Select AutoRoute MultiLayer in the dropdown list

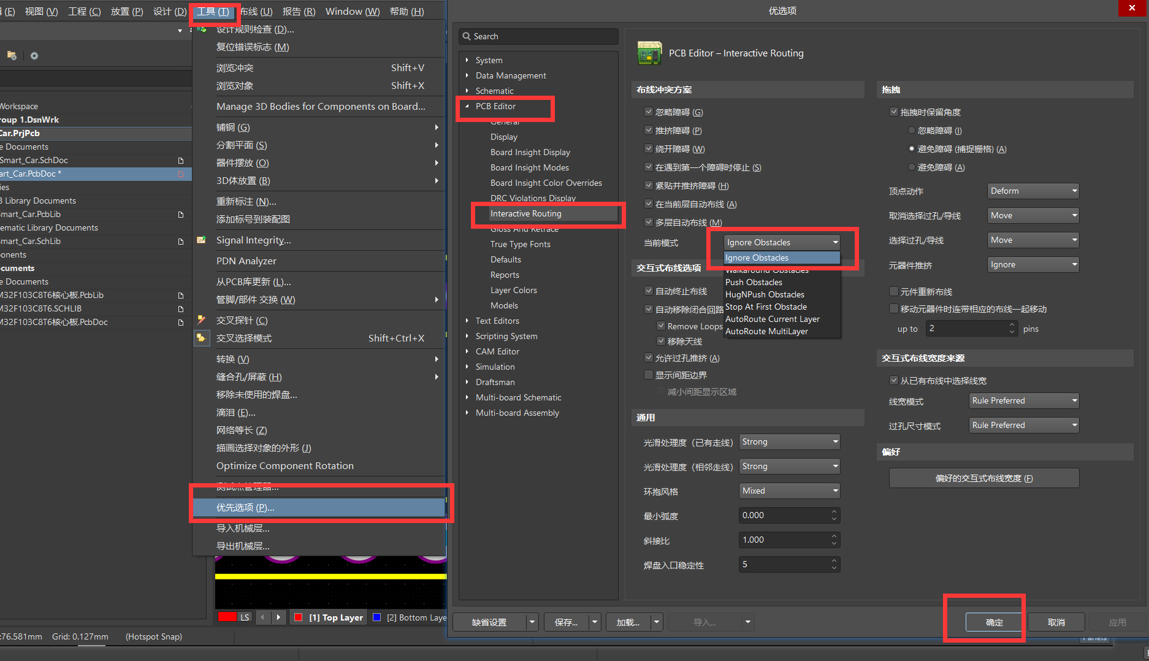(782, 331)
